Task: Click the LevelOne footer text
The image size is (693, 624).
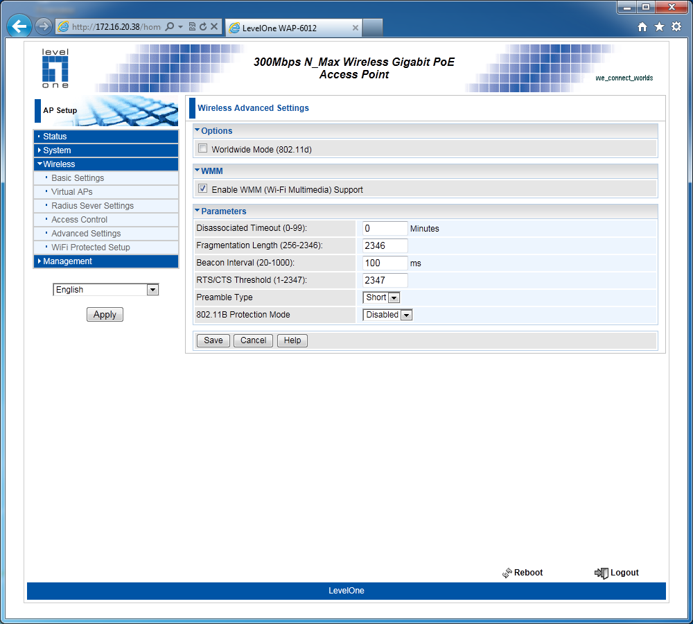Action: pyautogui.click(x=346, y=591)
